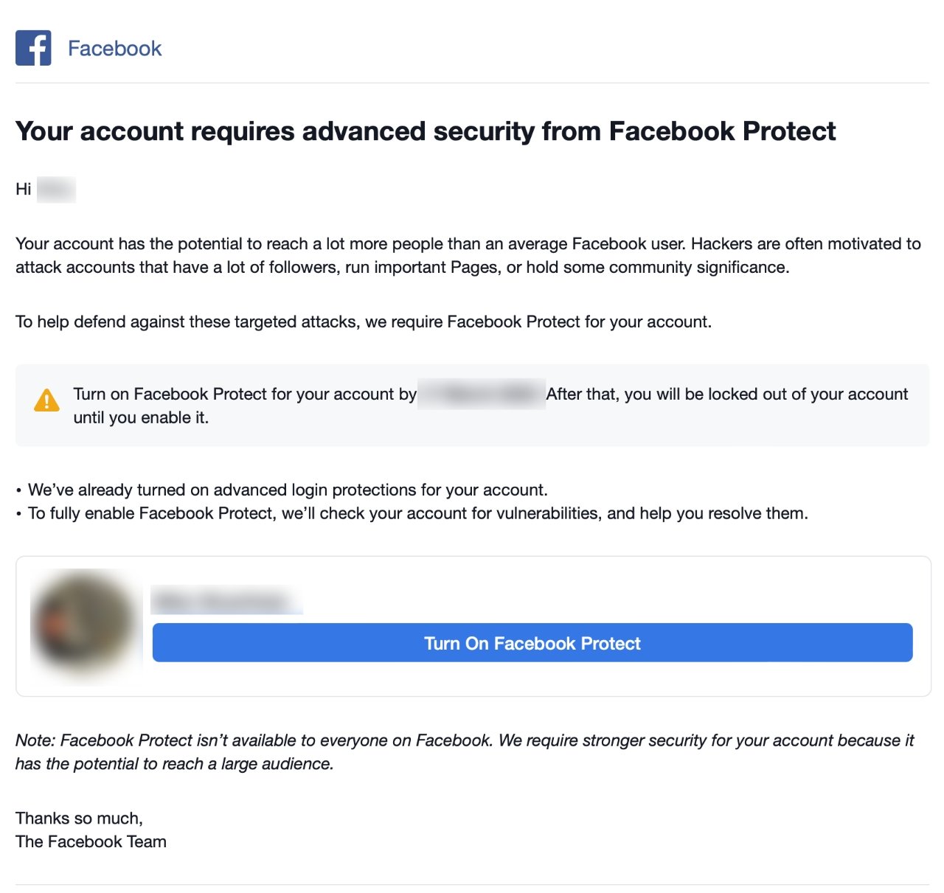Click 'until you enable it.' in warning banner
The image size is (944, 893).
[x=141, y=418]
